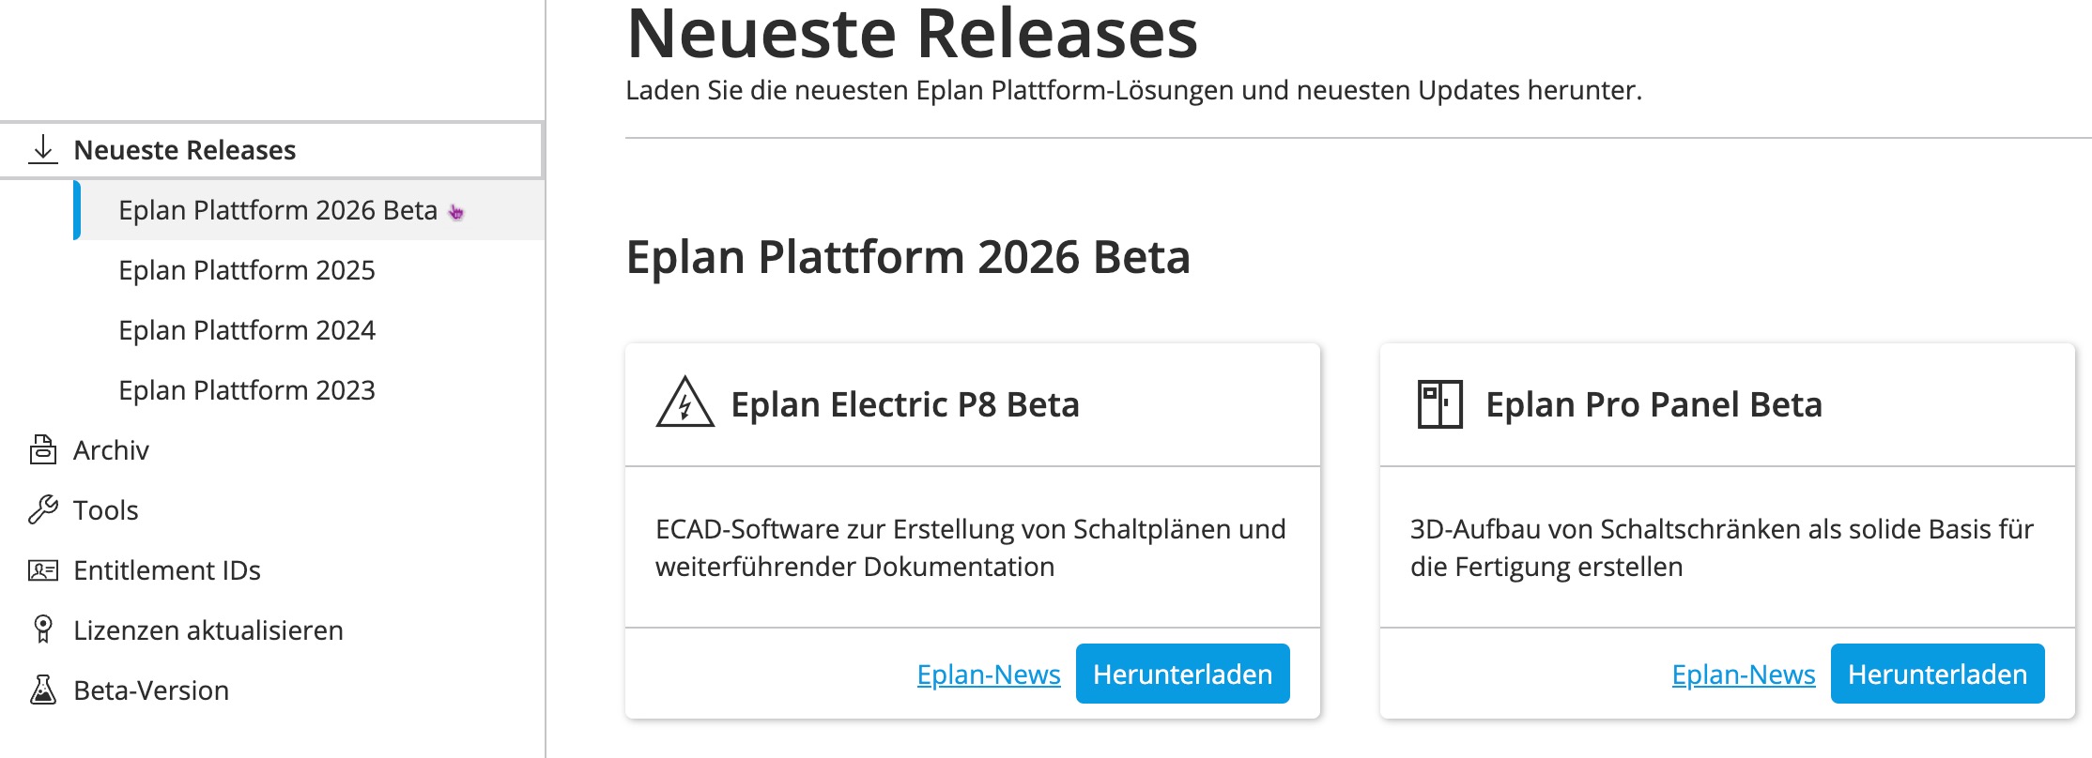Click the Pro Panel cabinet icon

(1439, 404)
